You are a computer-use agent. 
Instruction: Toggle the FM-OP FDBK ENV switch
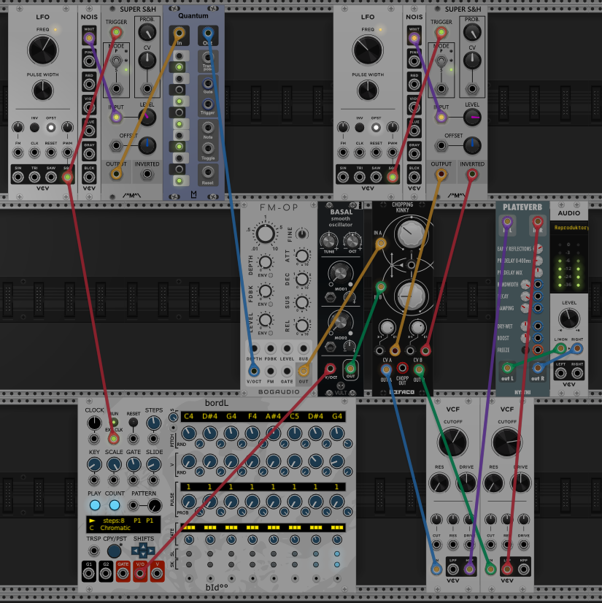click(271, 304)
